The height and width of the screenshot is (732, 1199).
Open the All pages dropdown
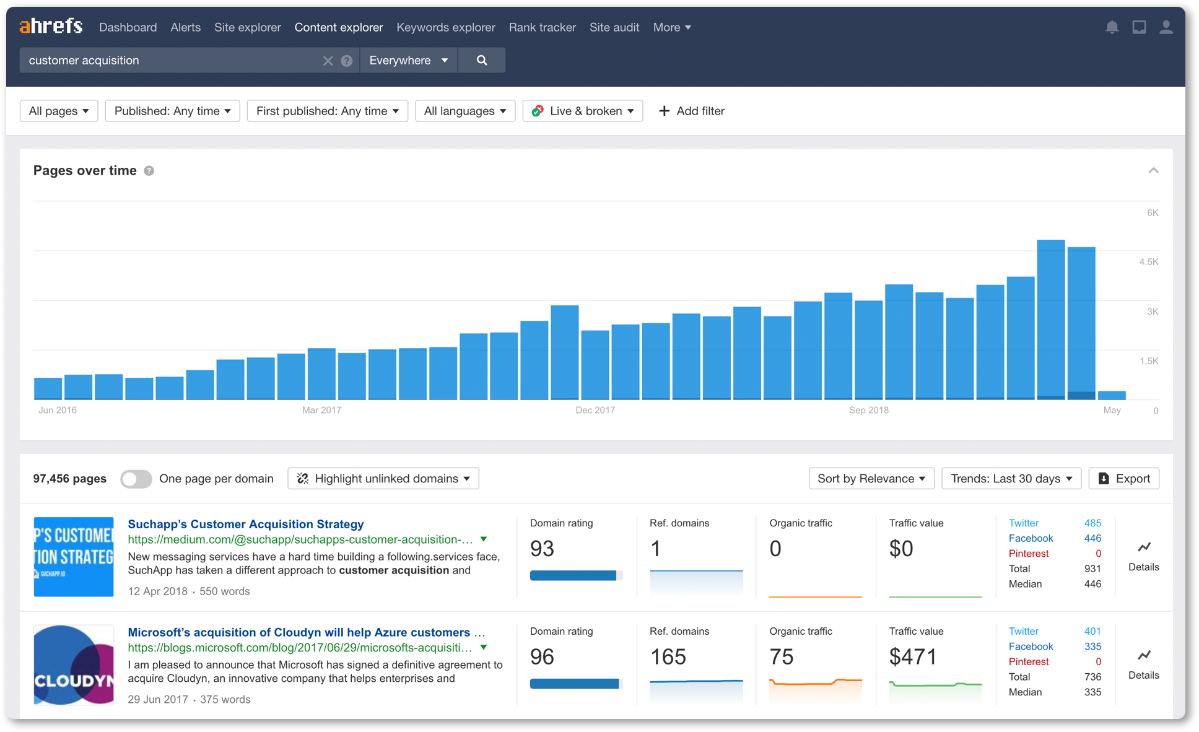point(59,111)
